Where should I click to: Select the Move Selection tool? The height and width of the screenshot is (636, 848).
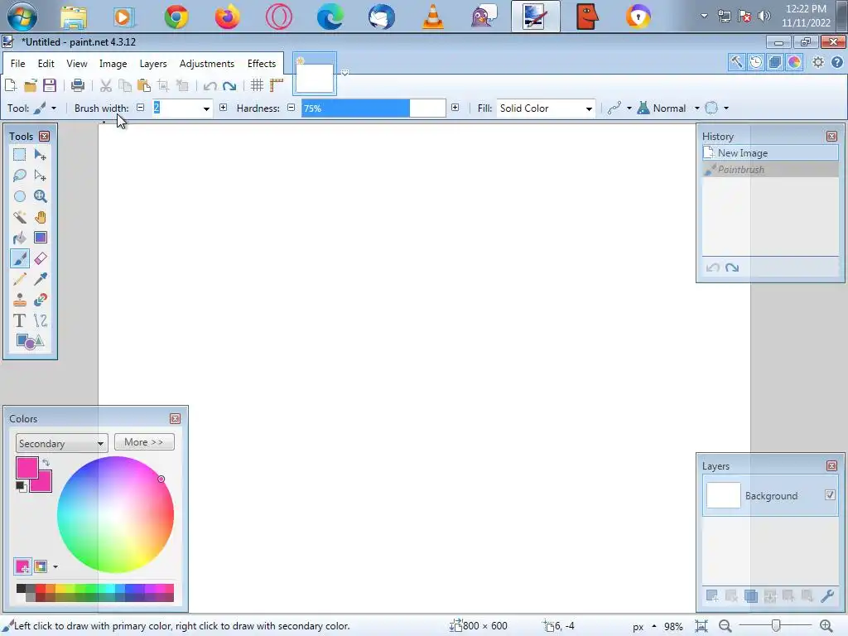[40, 176]
